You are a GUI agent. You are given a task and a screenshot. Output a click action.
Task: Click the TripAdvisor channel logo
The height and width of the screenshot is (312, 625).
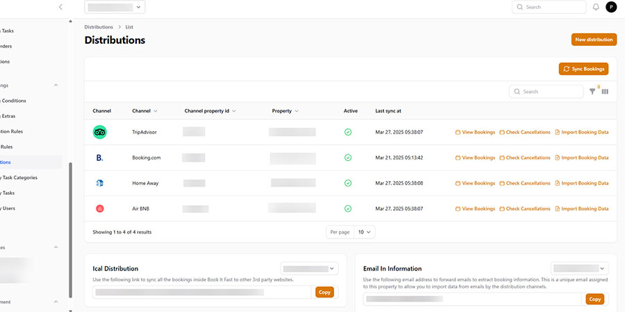point(99,132)
